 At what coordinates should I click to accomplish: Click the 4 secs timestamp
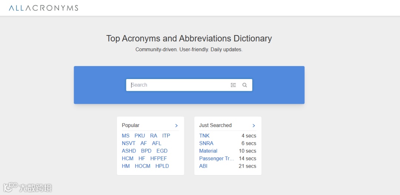(249, 136)
